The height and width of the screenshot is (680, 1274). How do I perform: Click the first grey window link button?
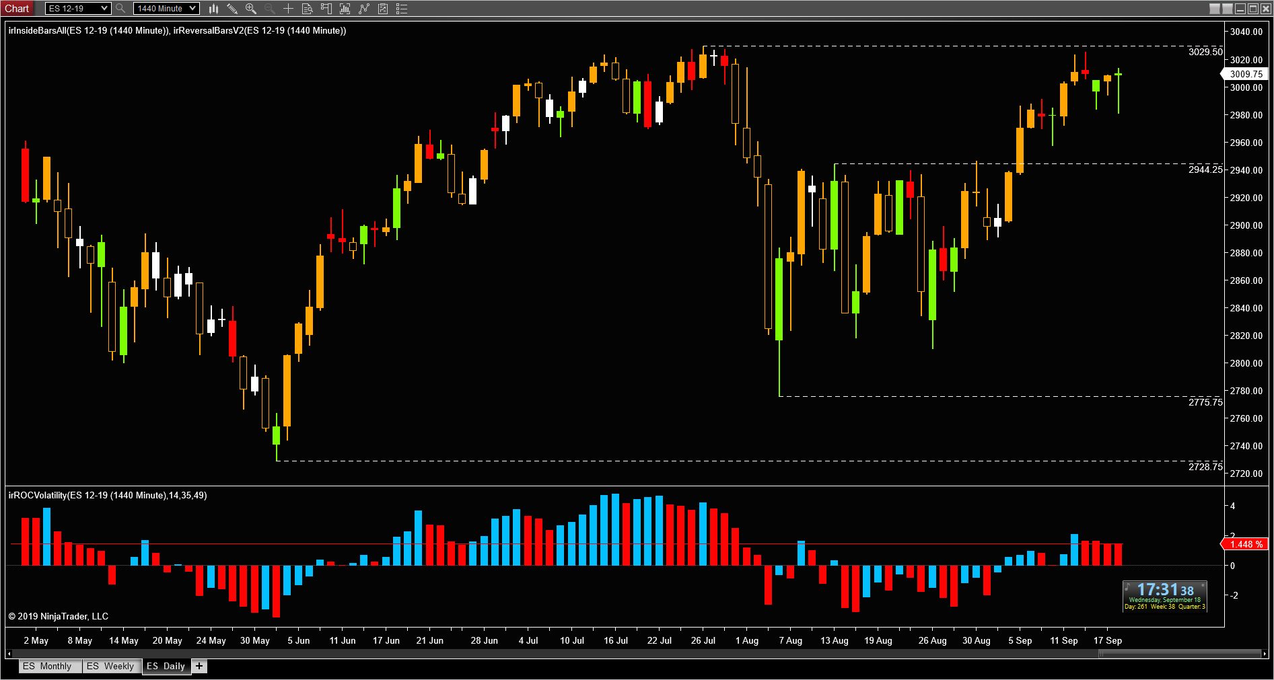[1215, 9]
